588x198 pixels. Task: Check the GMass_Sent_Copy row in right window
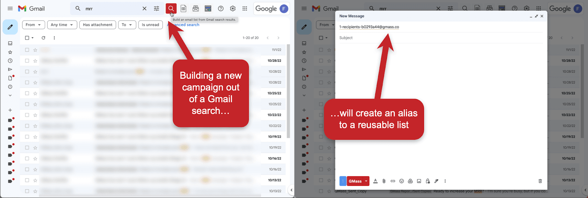pyautogui.click(x=321, y=191)
